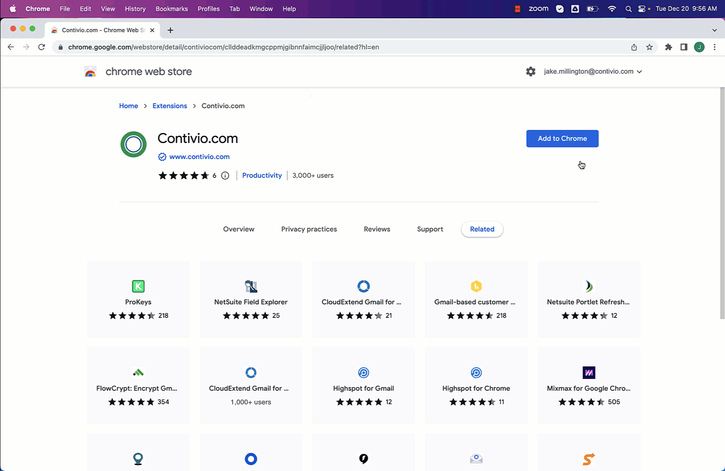Image resolution: width=725 pixels, height=471 pixels.
Task: Open the Mixmax for Google Chrome card
Action: pyautogui.click(x=589, y=386)
